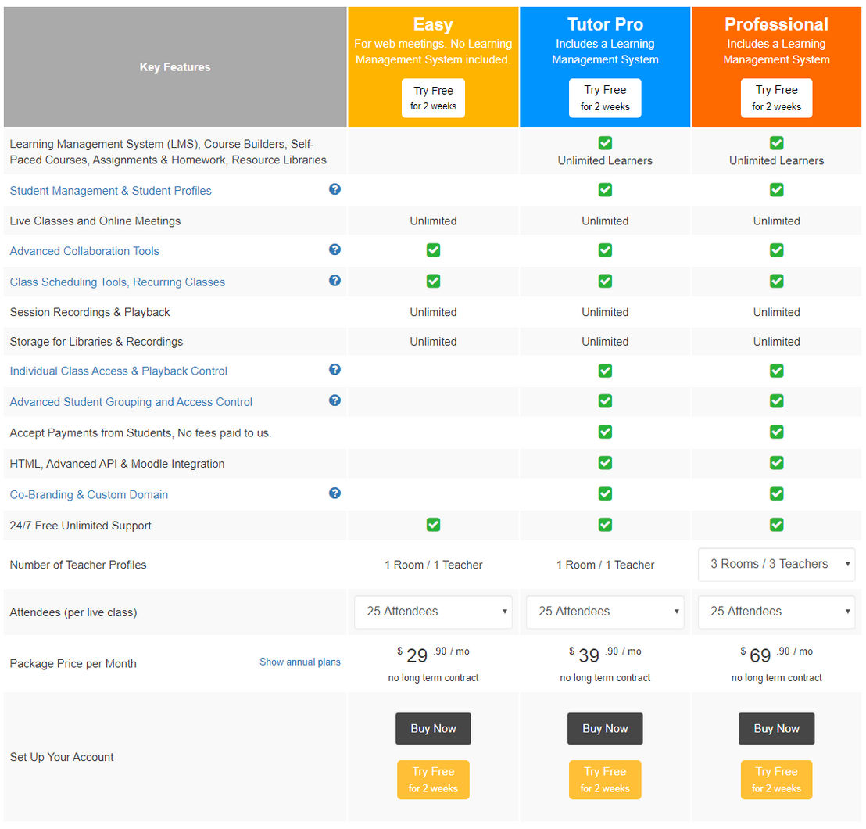Viewport: 866px width, 829px height.
Task: Open Student Management & Student Profiles link
Action: click(110, 191)
